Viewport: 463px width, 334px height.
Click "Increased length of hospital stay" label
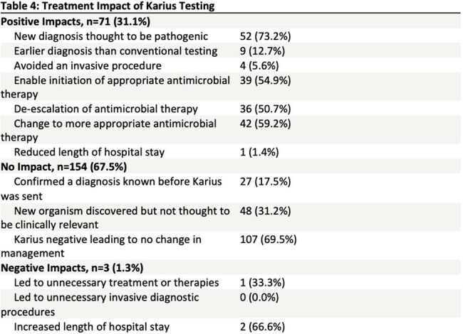click(92, 327)
